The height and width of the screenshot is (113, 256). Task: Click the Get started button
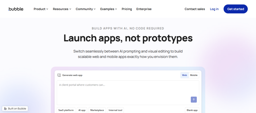tap(235, 9)
